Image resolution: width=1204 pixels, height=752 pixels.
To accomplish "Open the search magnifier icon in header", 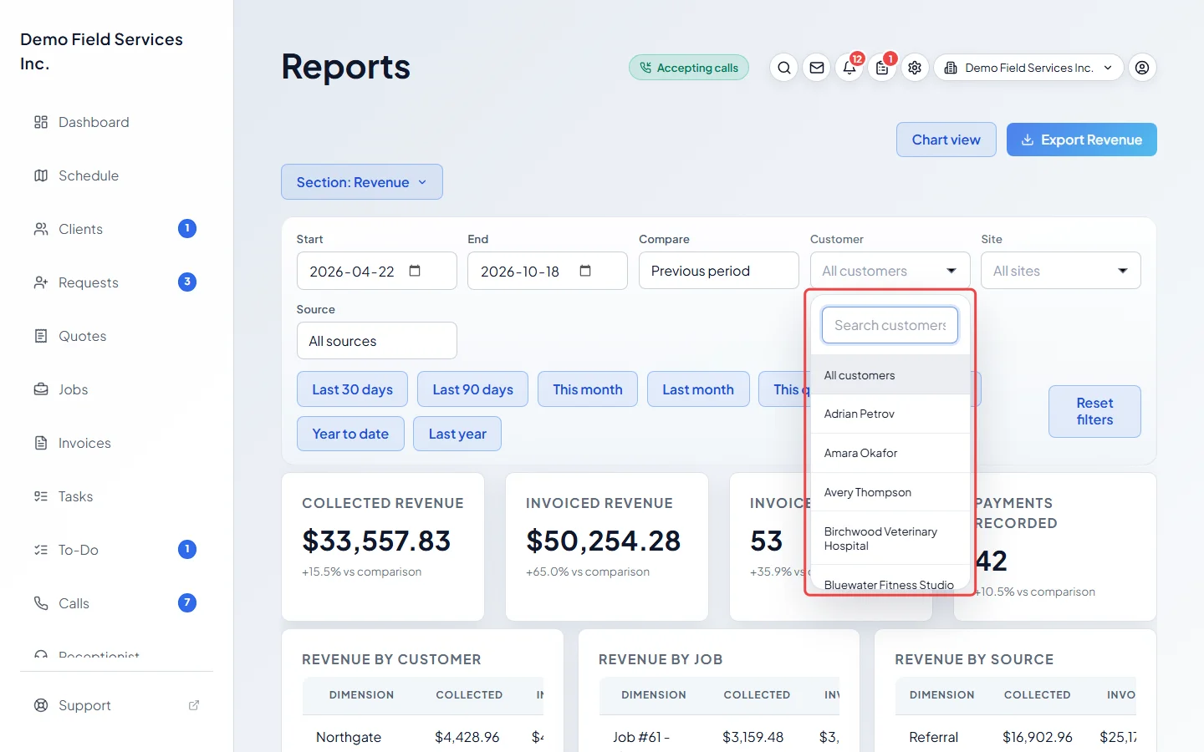I will pos(783,68).
